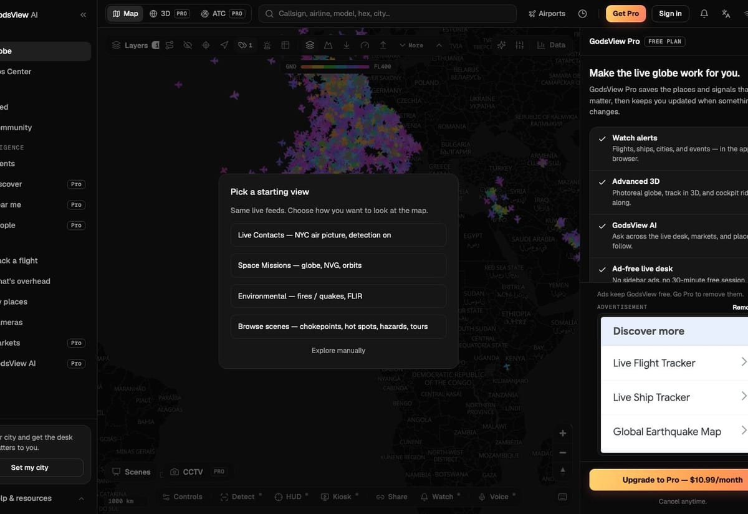748x514 pixels.
Task: Click the clock history icon in header
Action: (582, 14)
